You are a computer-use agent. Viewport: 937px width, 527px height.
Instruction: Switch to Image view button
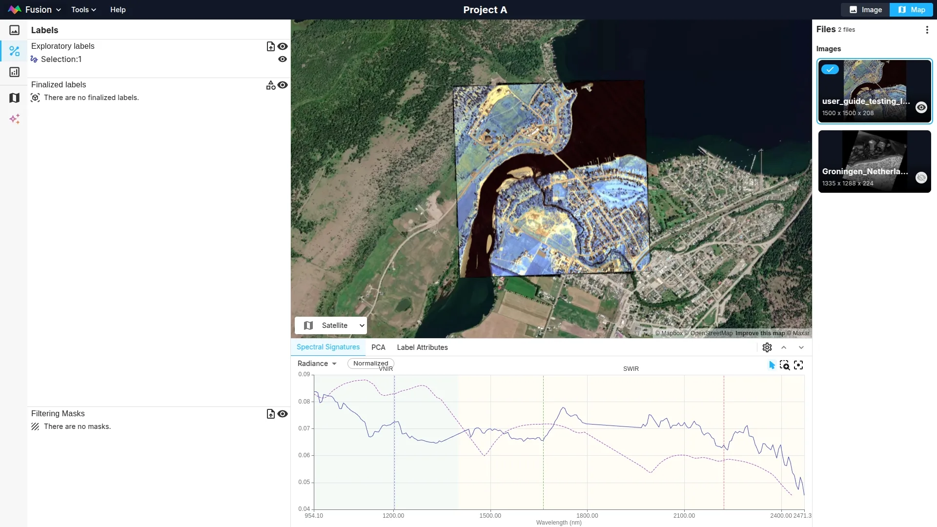[x=865, y=10]
